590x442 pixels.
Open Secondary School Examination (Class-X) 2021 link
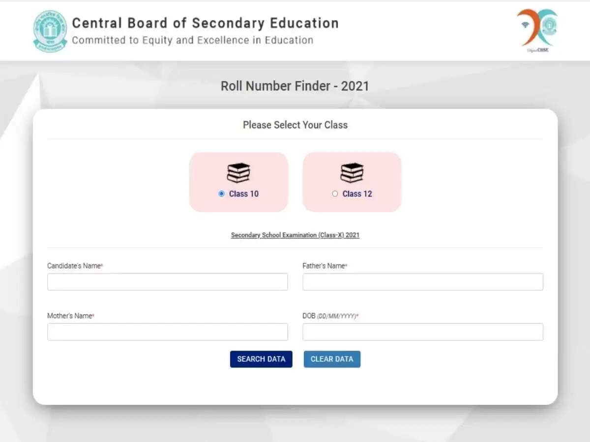(x=295, y=235)
